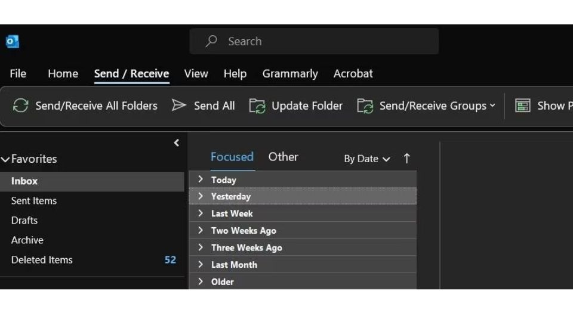
Task: Click the Older group header text
Action: pyautogui.click(x=222, y=282)
